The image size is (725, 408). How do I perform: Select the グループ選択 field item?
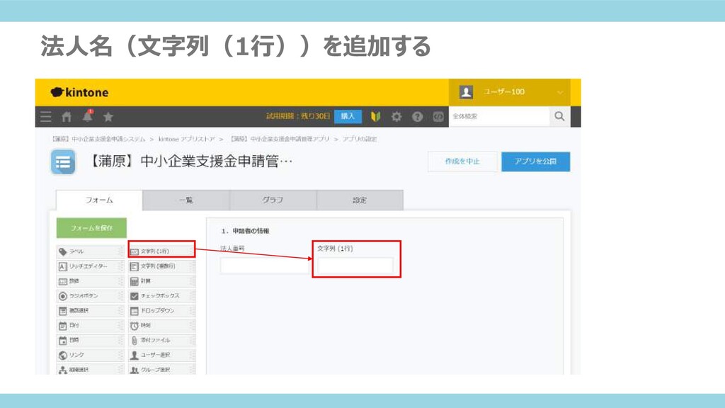(x=162, y=369)
